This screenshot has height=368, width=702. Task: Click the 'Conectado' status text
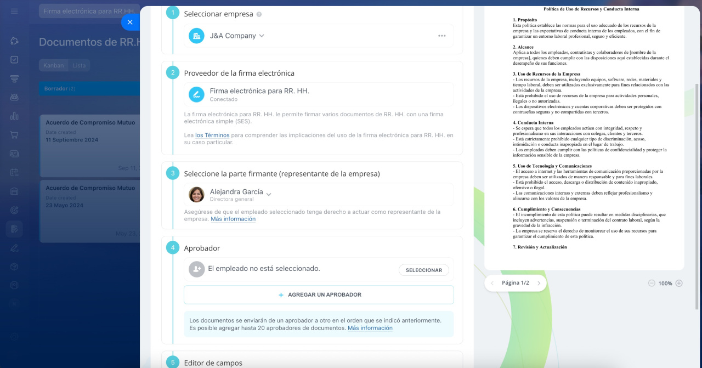tap(224, 99)
